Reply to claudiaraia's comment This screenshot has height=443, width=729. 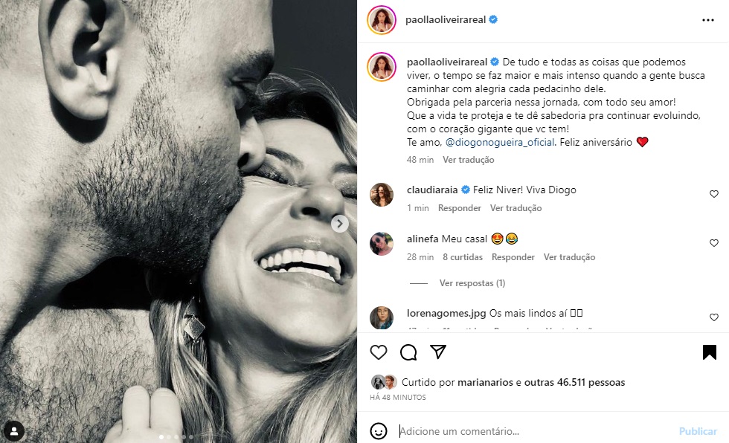click(x=459, y=208)
